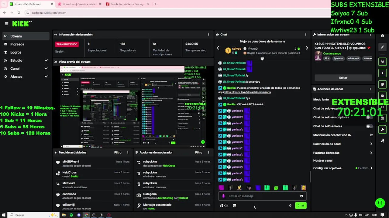The image size is (389, 218).
Task: Reload the browser page
Action: click(x=19, y=13)
